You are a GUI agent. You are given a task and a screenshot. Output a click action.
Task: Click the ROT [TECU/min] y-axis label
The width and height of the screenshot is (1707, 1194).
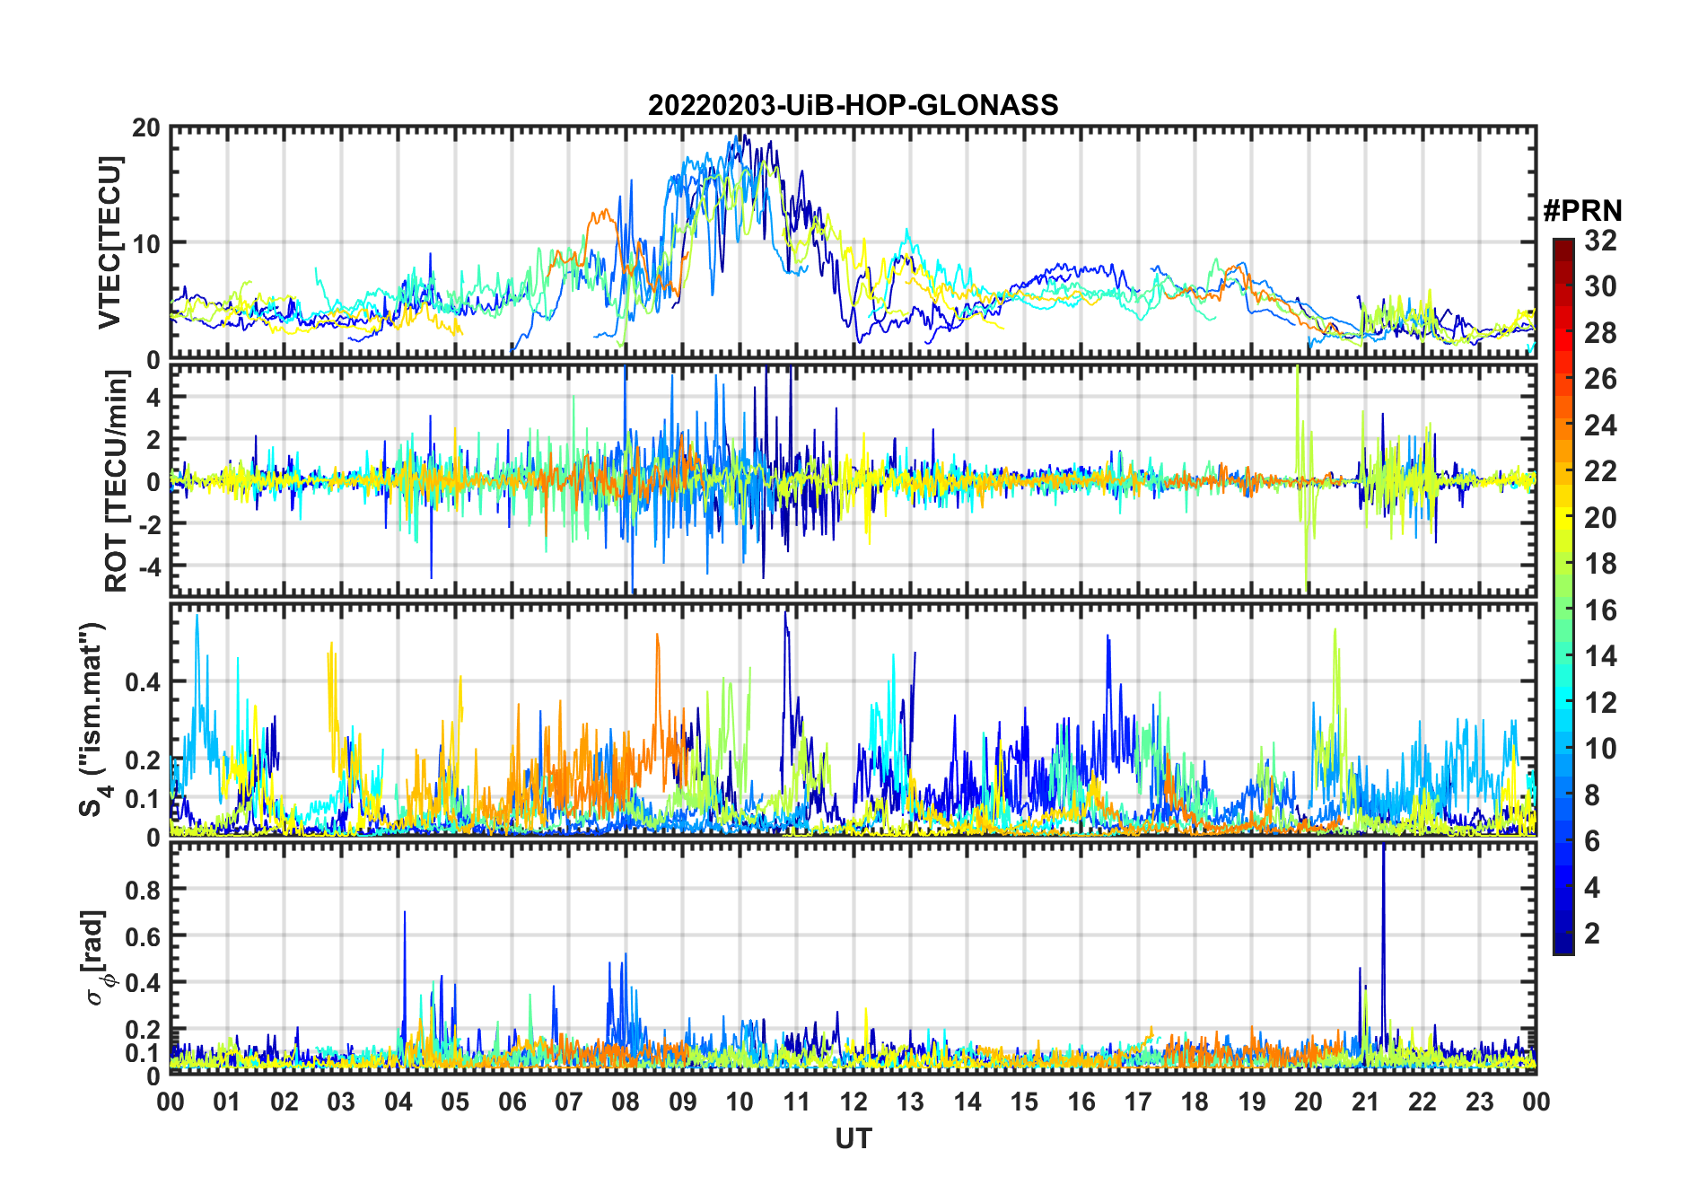[117, 481]
